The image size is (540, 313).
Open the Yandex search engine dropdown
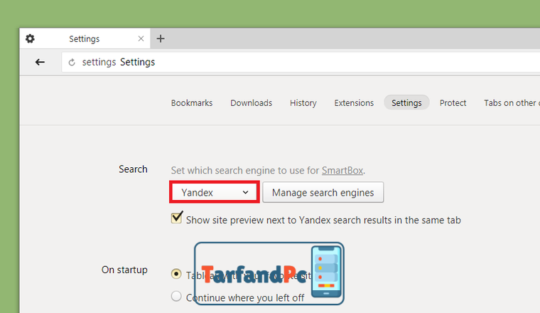point(215,192)
